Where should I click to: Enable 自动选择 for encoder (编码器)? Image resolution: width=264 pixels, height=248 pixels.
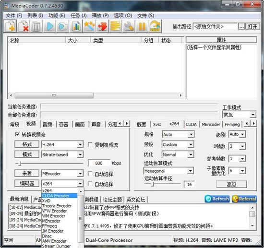pos(90,184)
